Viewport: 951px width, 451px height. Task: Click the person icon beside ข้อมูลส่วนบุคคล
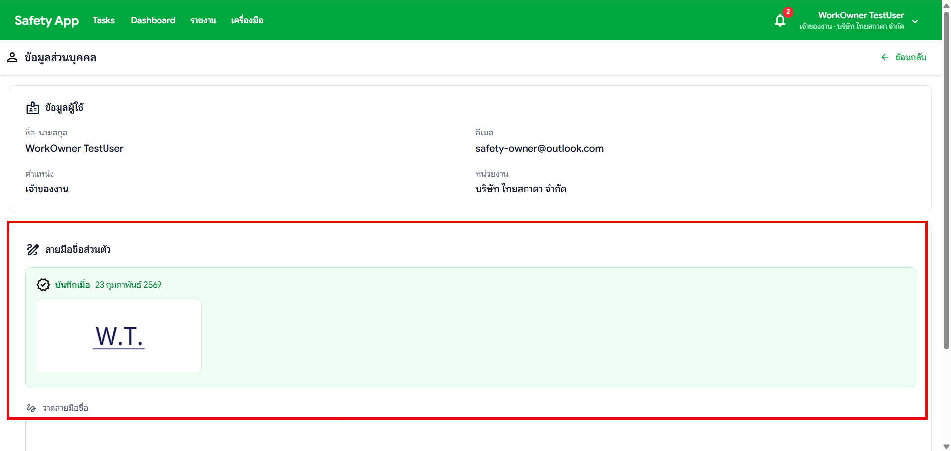pos(12,58)
